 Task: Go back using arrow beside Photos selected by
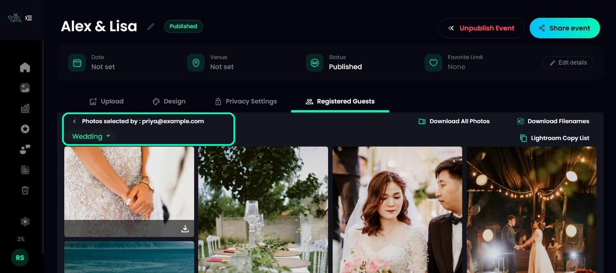pyautogui.click(x=75, y=121)
